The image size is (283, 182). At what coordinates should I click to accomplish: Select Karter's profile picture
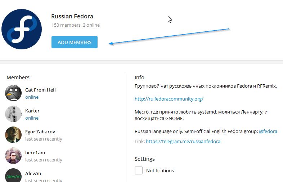coord(13,114)
